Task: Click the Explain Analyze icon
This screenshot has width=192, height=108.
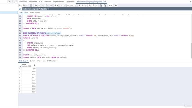Action: tap(94, 5)
